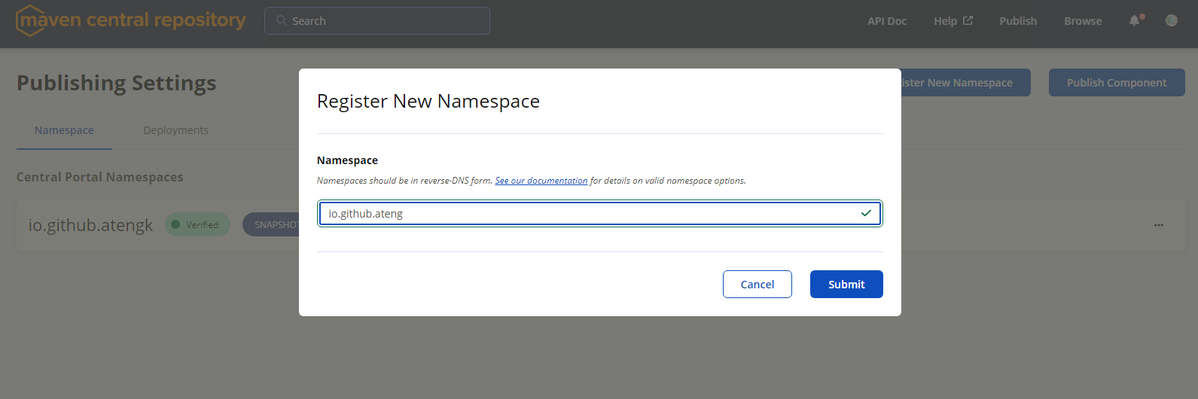
Task: Submit the new namespace
Action: 846,285
